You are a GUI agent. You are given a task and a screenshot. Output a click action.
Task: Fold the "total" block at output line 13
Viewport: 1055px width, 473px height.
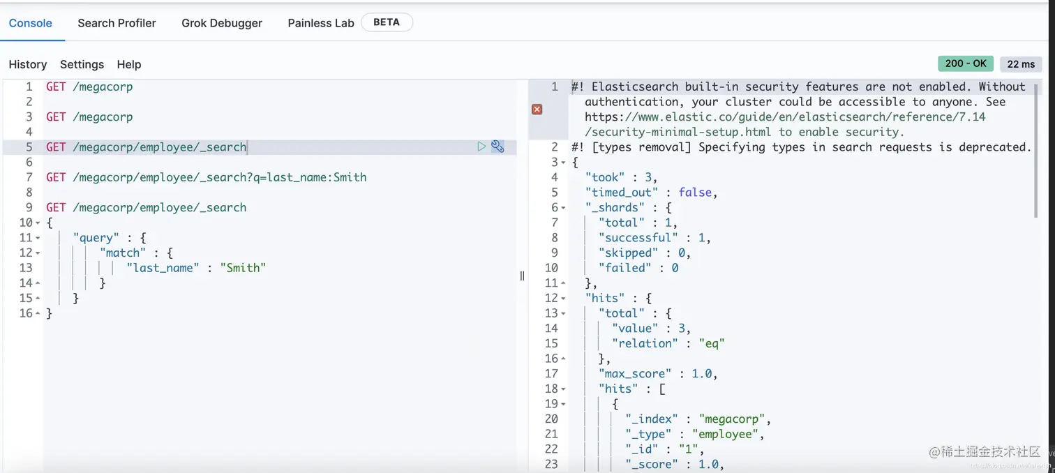[x=564, y=314]
